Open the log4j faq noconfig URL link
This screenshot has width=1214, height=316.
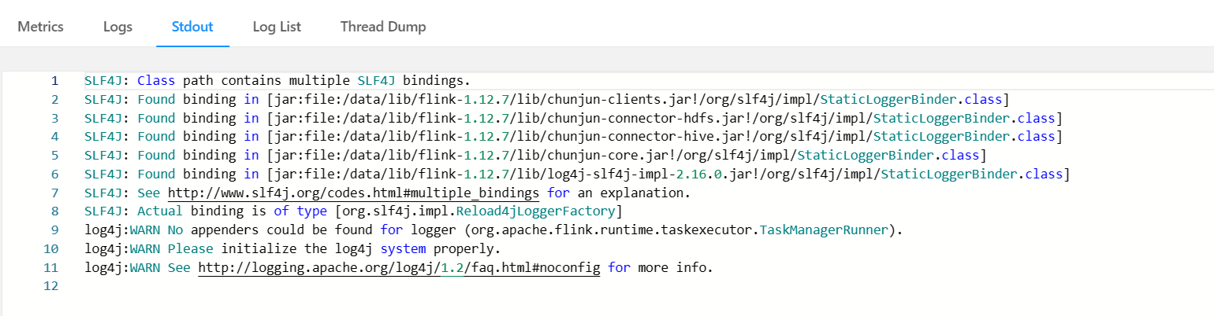(399, 268)
